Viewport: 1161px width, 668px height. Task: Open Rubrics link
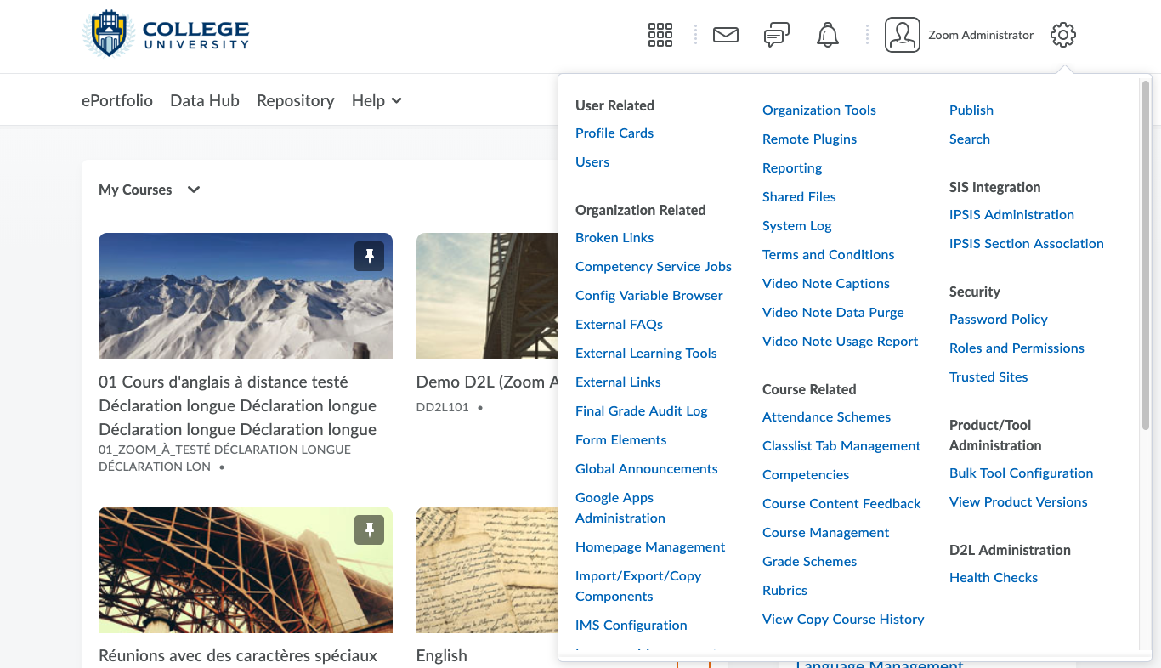tap(785, 591)
